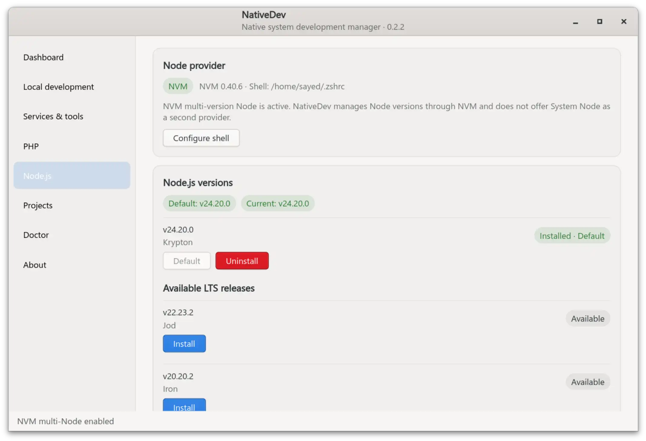The image size is (646, 441).
Task: Click the Jod codename text
Action: [x=169, y=325]
